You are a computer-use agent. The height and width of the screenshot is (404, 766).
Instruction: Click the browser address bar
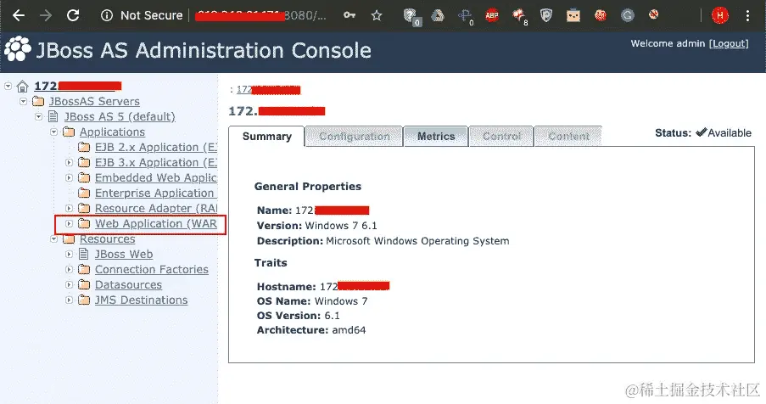point(260,15)
